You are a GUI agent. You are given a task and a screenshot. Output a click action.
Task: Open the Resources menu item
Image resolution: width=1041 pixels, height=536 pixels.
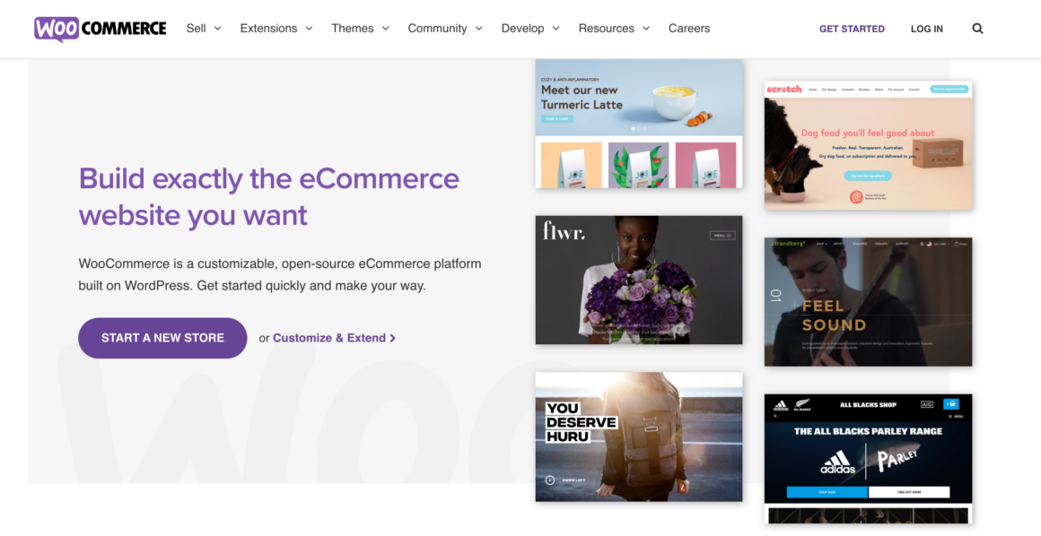(x=606, y=29)
